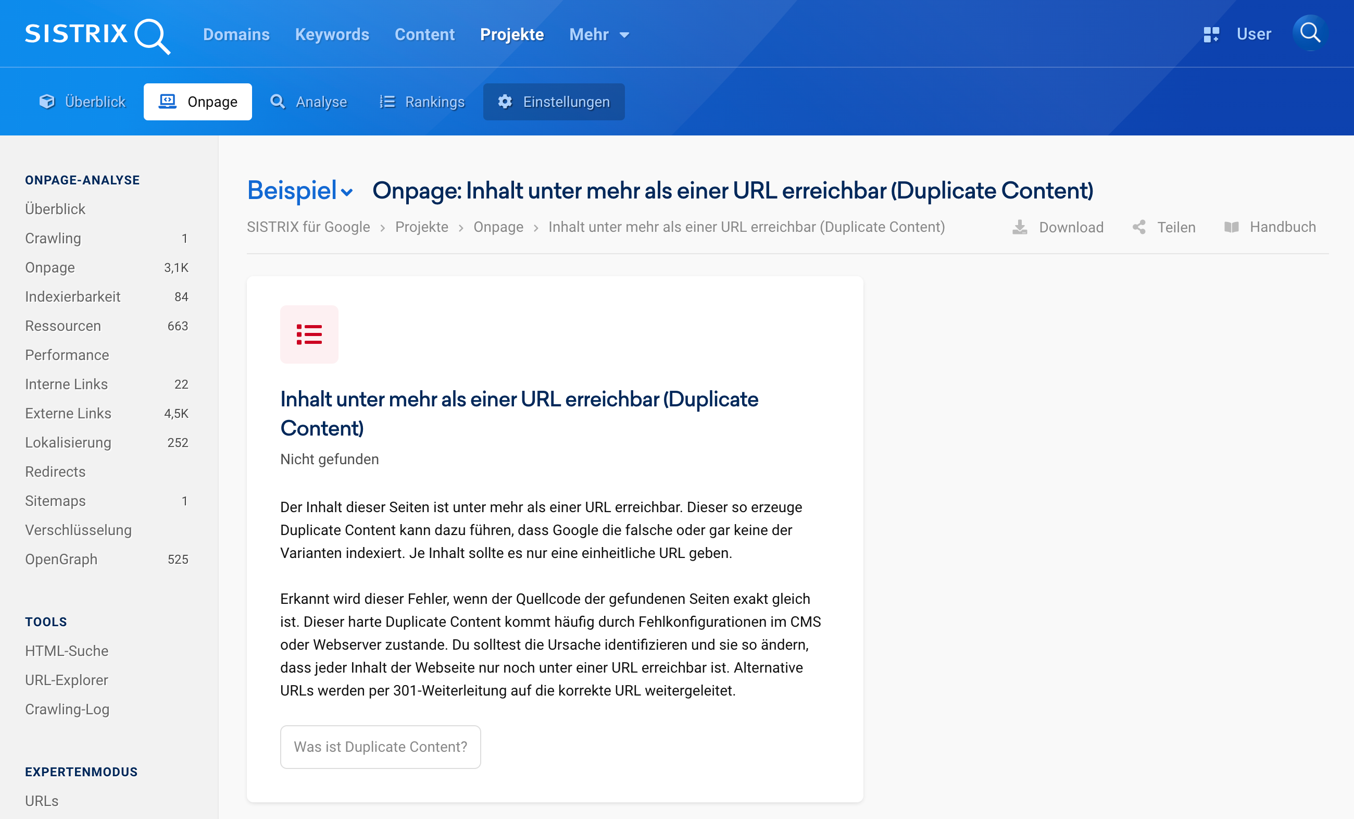
Task: Click the SISTRIX logo magnifier icon
Action: click(x=152, y=36)
